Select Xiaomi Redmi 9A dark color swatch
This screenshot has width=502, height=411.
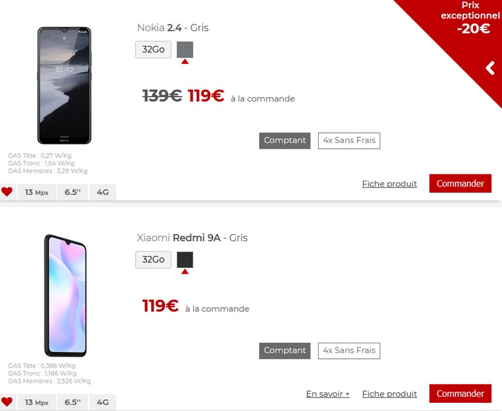coord(185,260)
